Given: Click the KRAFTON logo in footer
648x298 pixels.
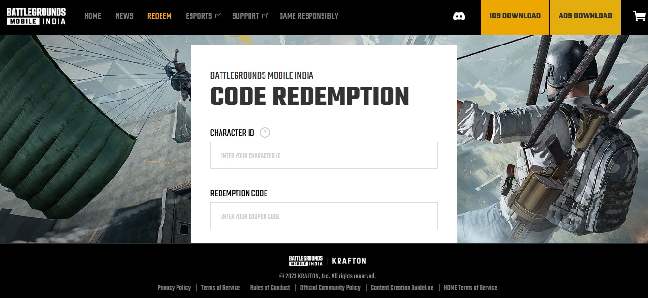Looking at the screenshot, I should pos(349,261).
